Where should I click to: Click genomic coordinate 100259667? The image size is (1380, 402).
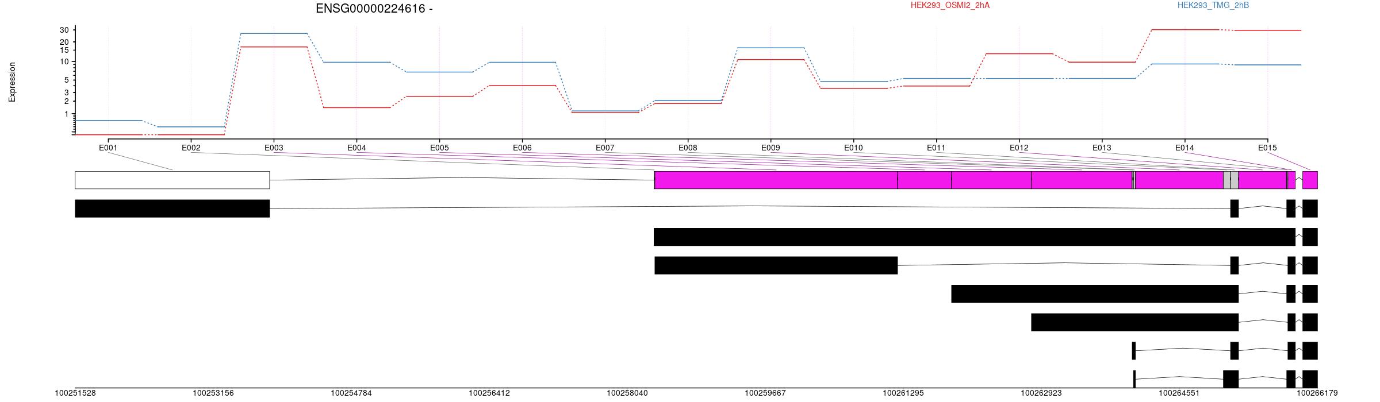pos(765,393)
